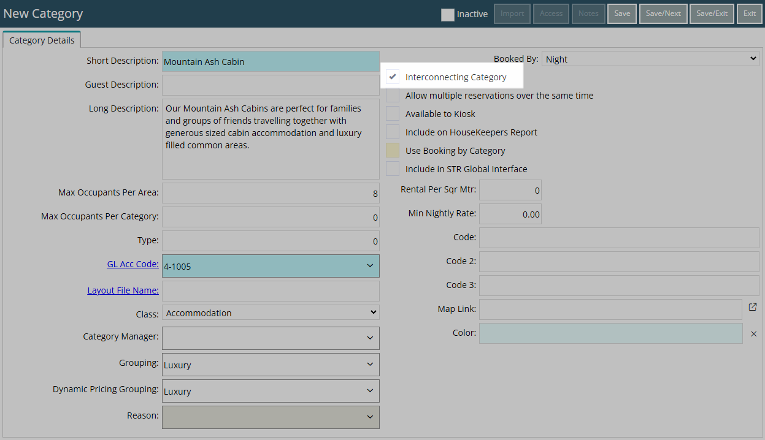The width and height of the screenshot is (765, 440).
Task: Focus the Max Occupants Per Area field
Action: [271, 193]
